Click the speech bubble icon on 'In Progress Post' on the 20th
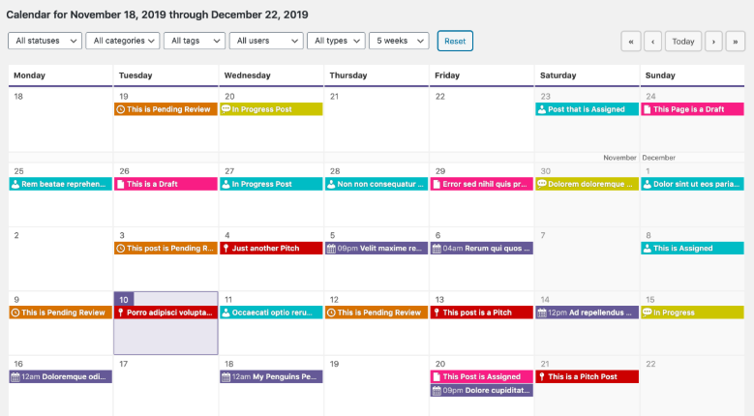This screenshot has height=416, width=754. click(x=226, y=109)
